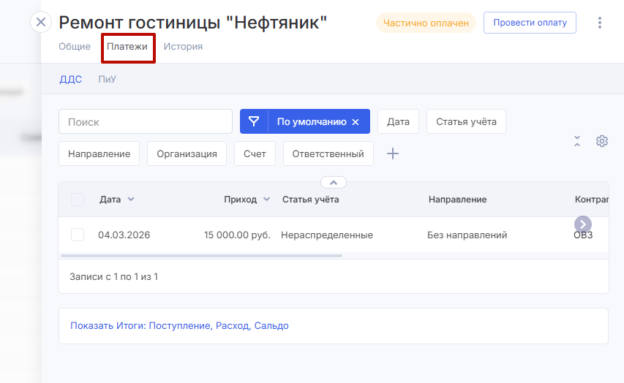This screenshot has height=383, width=624.
Task: Click the Провести оплату button
Action: pyautogui.click(x=530, y=23)
